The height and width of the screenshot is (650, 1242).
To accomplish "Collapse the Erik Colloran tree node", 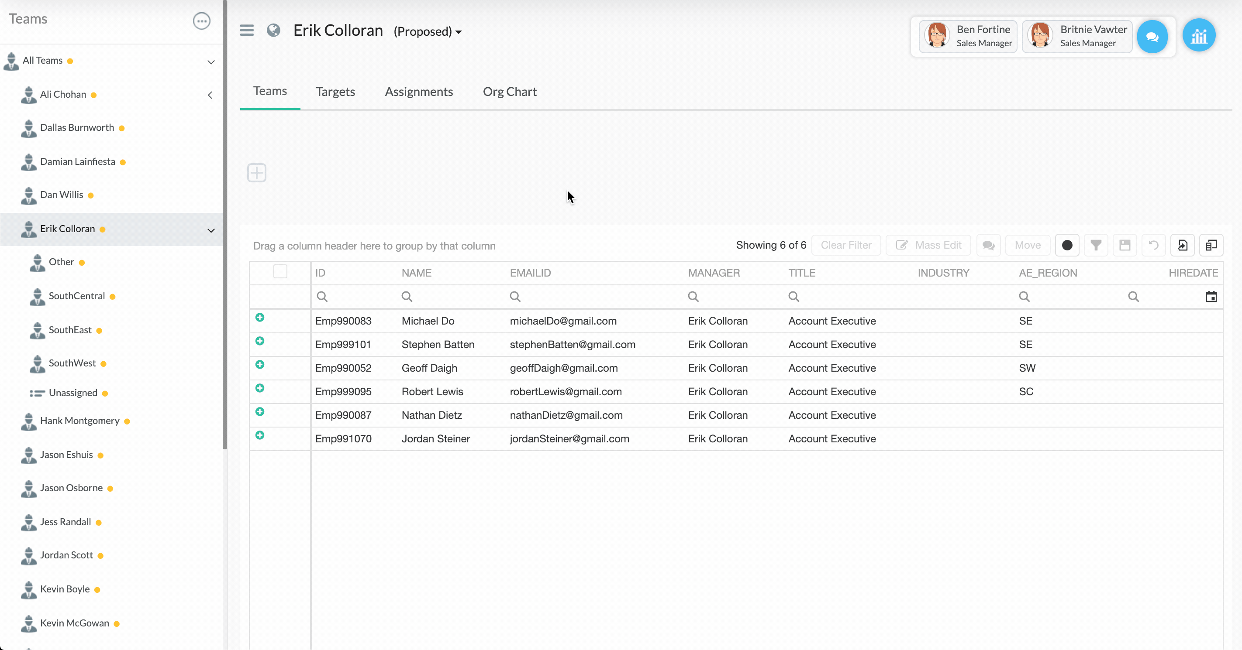I will coord(210,230).
